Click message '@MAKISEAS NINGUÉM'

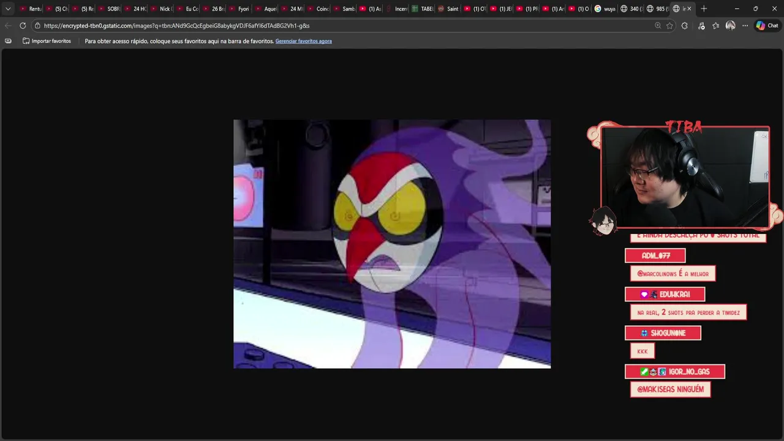click(670, 389)
